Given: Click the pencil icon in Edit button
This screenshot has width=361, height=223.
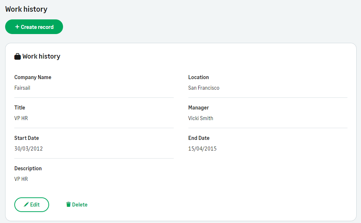Looking at the screenshot, I should pos(26,205).
